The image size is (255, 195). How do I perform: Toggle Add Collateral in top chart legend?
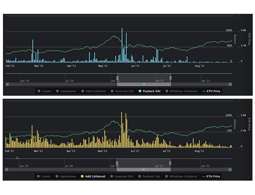click(x=94, y=91)
